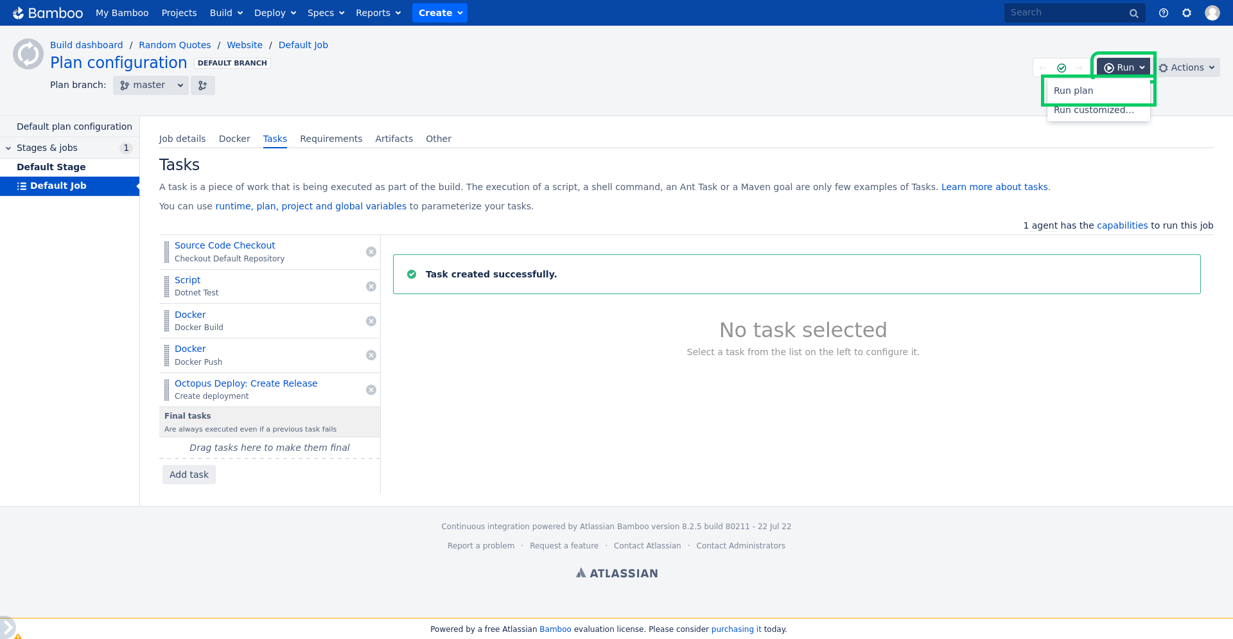The image size is (1233, 639).
Task: Switch to the Docker tab
Action: 234,139
